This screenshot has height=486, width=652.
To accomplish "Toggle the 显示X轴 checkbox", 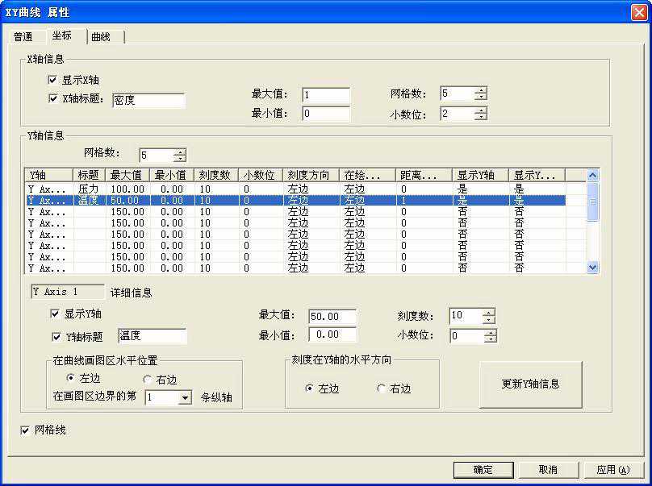I will (x=53, y=80).
